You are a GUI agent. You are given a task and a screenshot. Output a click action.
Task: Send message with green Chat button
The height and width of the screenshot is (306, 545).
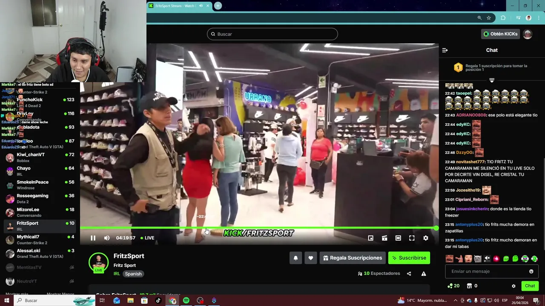[530, 286]
